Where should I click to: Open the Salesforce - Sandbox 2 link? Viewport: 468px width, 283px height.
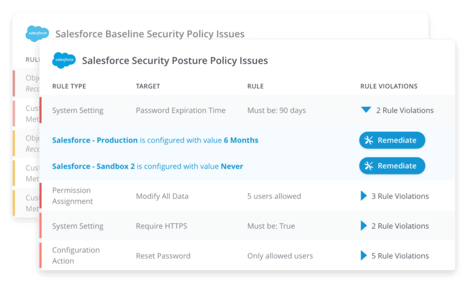[93, 166]
